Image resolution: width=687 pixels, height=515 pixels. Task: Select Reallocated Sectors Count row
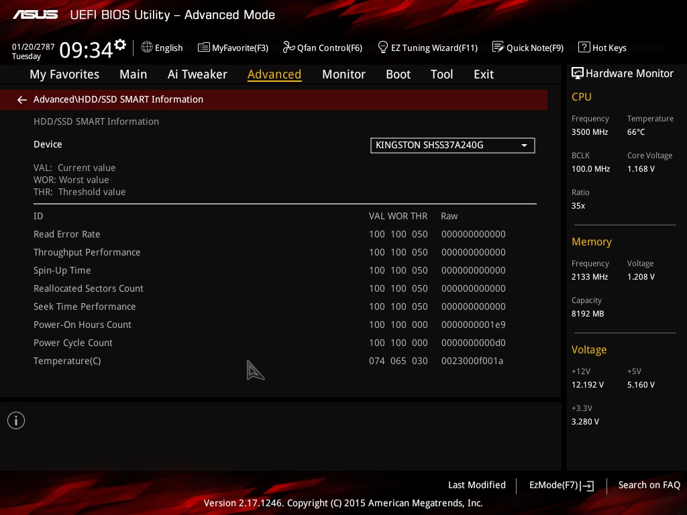[284, 288]
